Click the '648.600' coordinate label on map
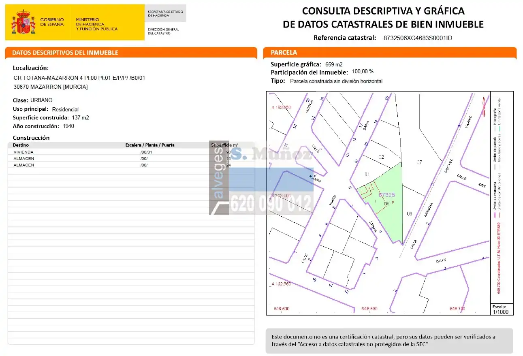 click(282, 309)
